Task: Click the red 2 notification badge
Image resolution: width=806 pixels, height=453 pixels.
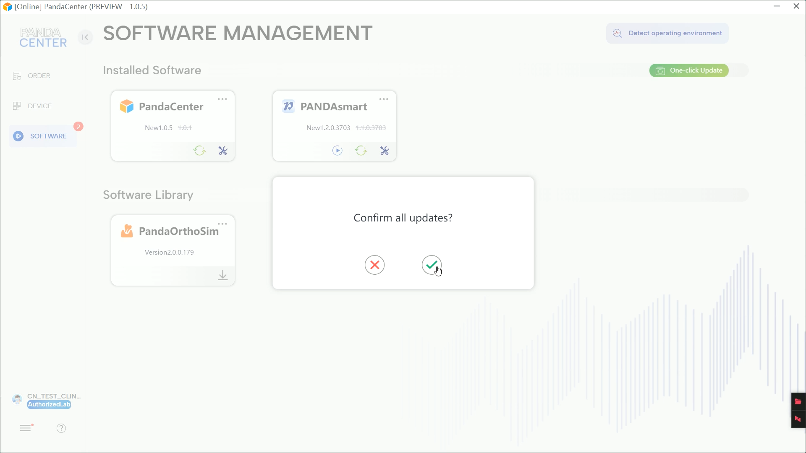Action: 78,127
